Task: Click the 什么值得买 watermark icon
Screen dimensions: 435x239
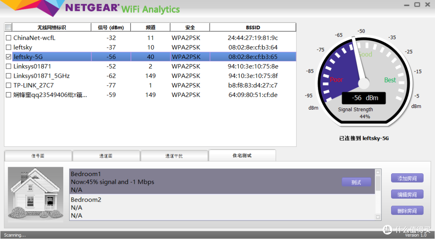Action: 387,229
